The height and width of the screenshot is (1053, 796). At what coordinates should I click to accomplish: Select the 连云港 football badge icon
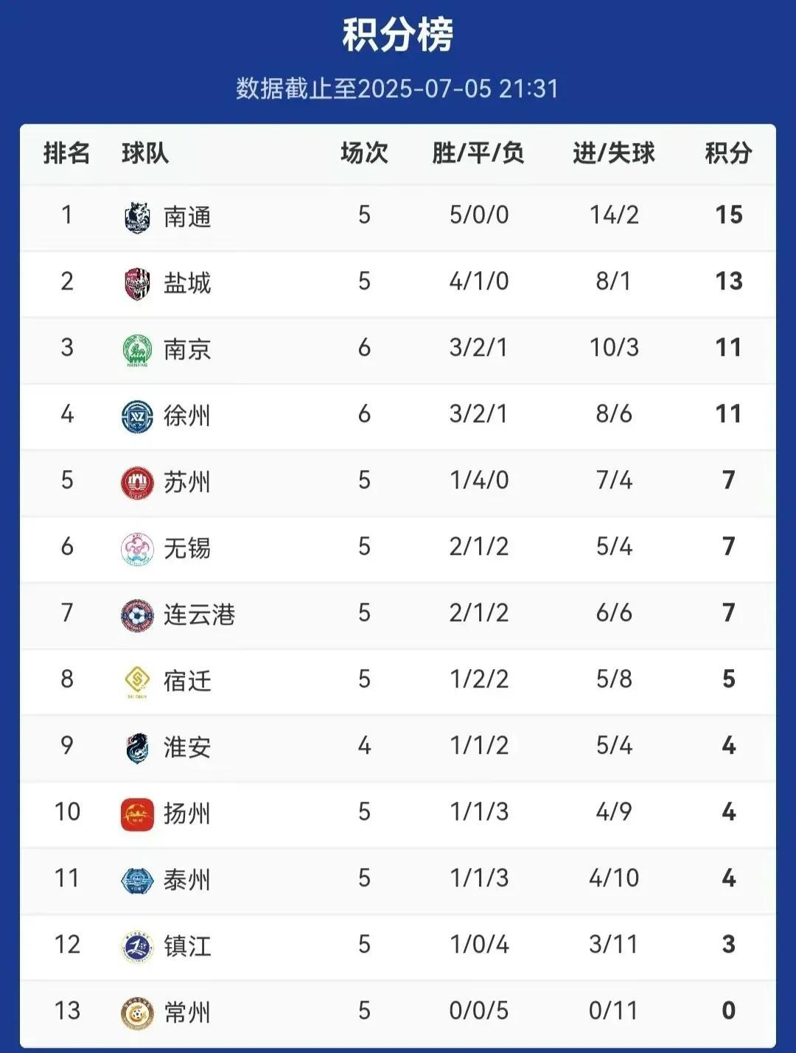point(137,615)
